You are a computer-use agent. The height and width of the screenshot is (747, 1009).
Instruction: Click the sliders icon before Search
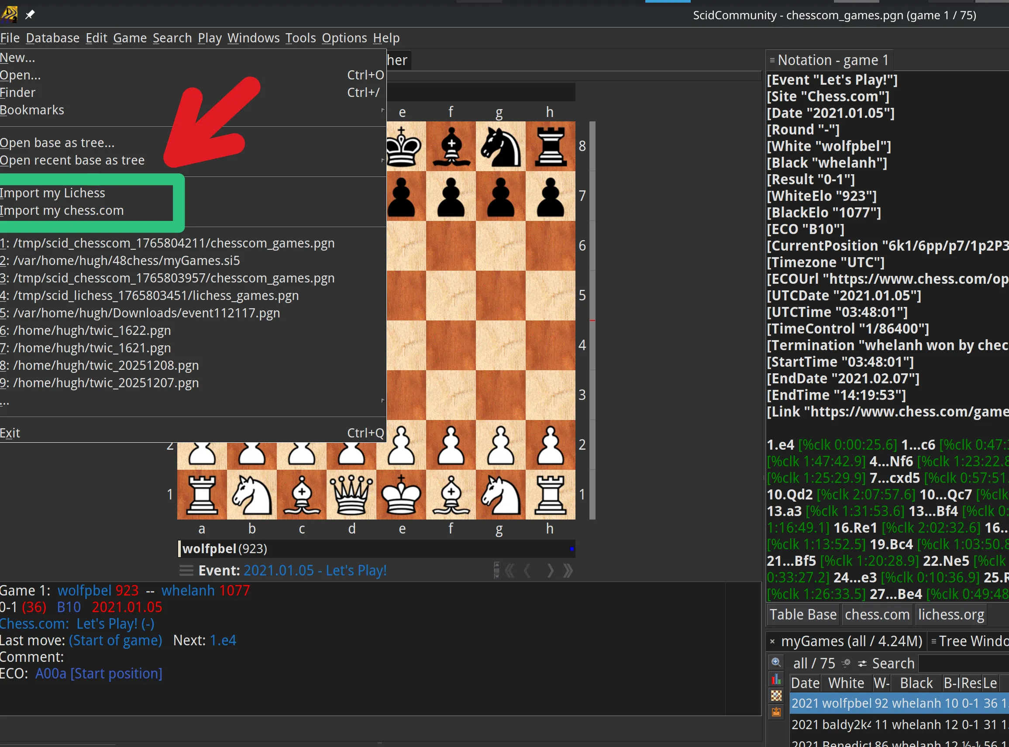click(862, 664)
